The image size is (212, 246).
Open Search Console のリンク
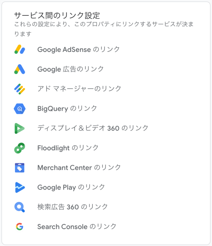(x=77, y=226)
